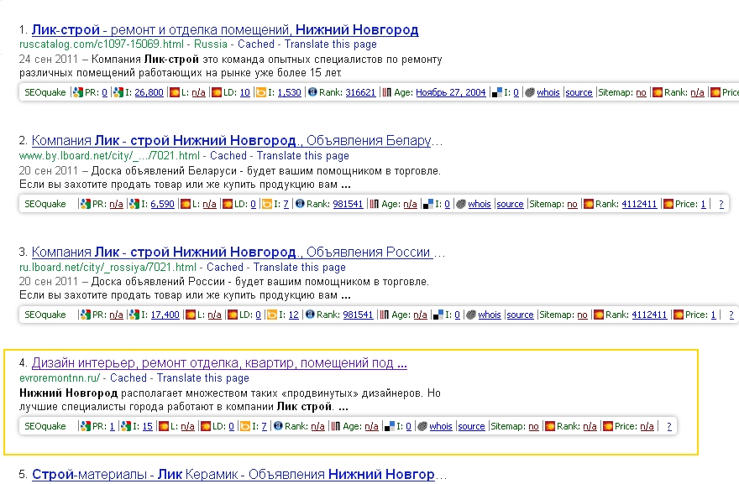The image size is (739, 484).
Task: Click source link in ruscatalog.com SEOquake bar
Action: click(x=579, y=93)
